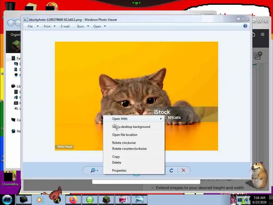The image size is (273, 205).
Task: Choose Open With in the context menu
Action: tap(134, 119)
